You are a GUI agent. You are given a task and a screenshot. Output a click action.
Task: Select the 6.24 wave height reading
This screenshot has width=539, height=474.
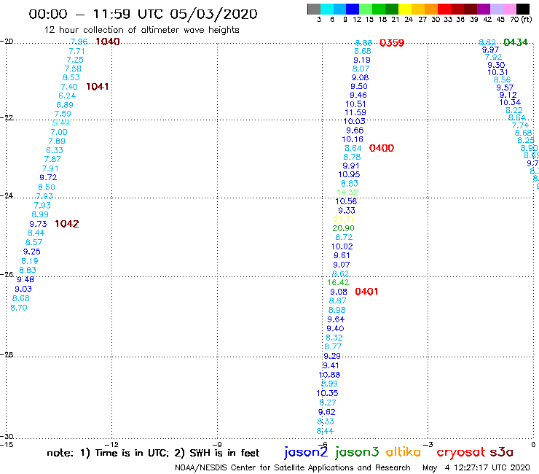pyautogui.click(x=67, y=96)
